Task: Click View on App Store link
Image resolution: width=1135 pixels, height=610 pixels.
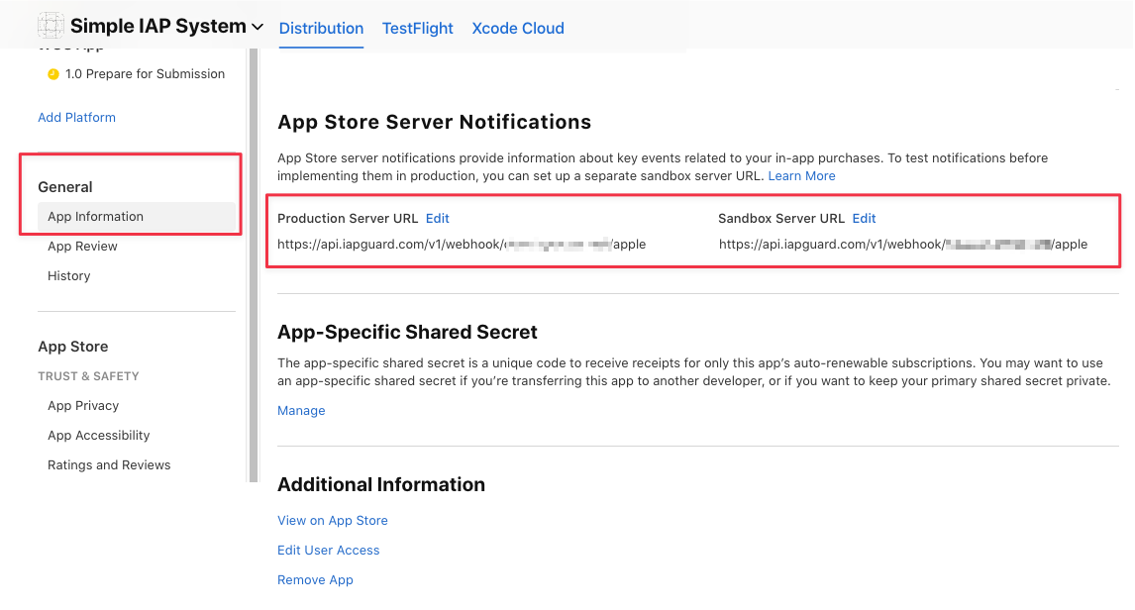Action: pos(332,521)
